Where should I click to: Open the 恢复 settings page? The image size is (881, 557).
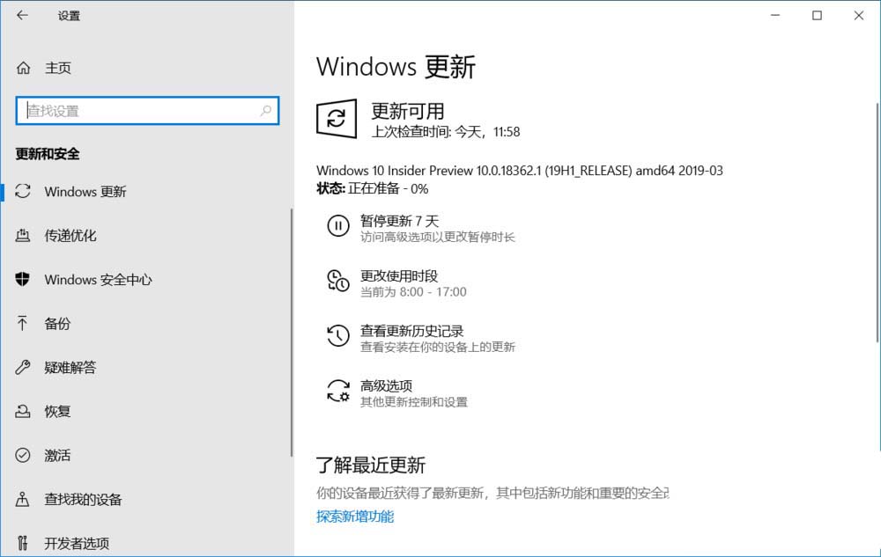pos(57,412)
